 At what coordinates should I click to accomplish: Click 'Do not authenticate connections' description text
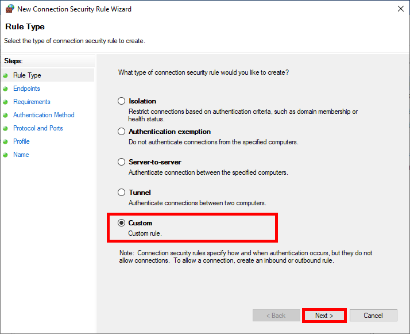coord(214,142)
